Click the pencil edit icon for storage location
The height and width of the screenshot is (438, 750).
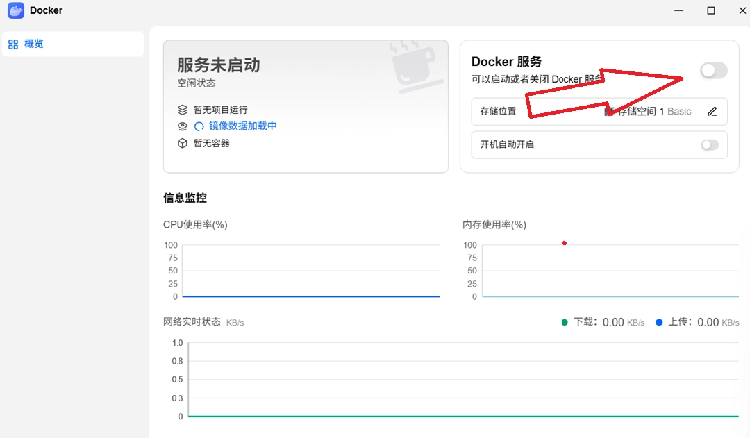712,112
